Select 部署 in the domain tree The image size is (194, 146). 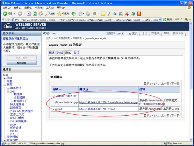9,81
